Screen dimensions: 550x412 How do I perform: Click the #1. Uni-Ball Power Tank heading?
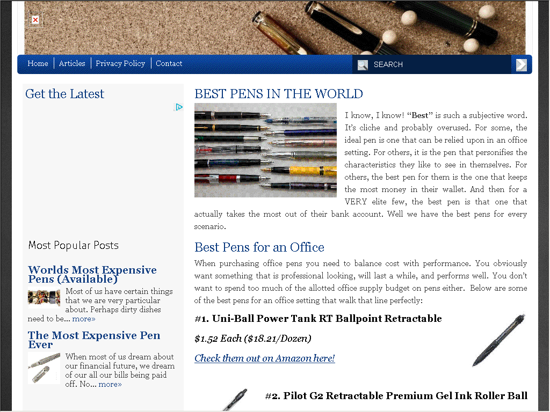point(318,319)
